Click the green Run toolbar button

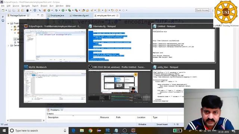63,10
